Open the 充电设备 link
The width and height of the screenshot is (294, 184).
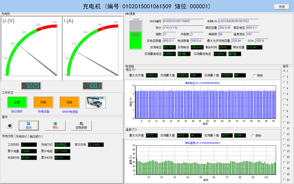[x=43, y=112]
